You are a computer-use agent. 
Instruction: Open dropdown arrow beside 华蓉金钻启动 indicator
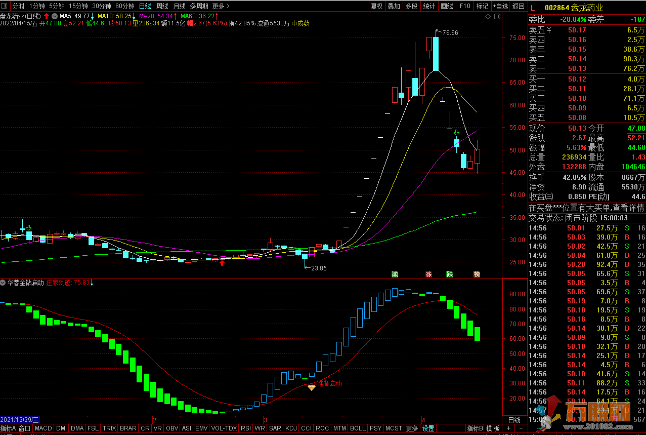pos(3,283)
